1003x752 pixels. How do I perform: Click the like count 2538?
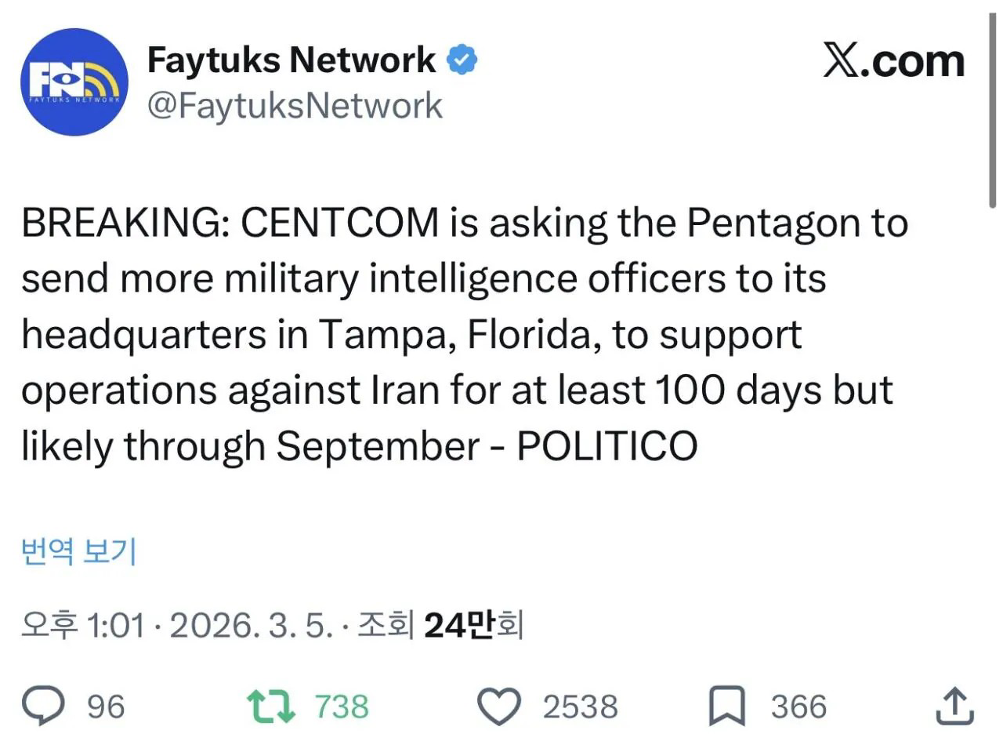point(580,706)
